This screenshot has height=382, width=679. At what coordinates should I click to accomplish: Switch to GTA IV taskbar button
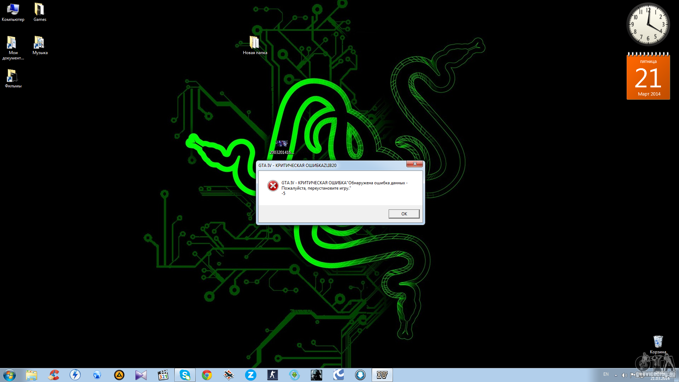coord(382,375)
